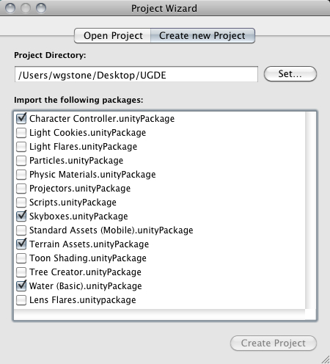
Task: Switch to the Open Project tab
Action: coord(113,36)
